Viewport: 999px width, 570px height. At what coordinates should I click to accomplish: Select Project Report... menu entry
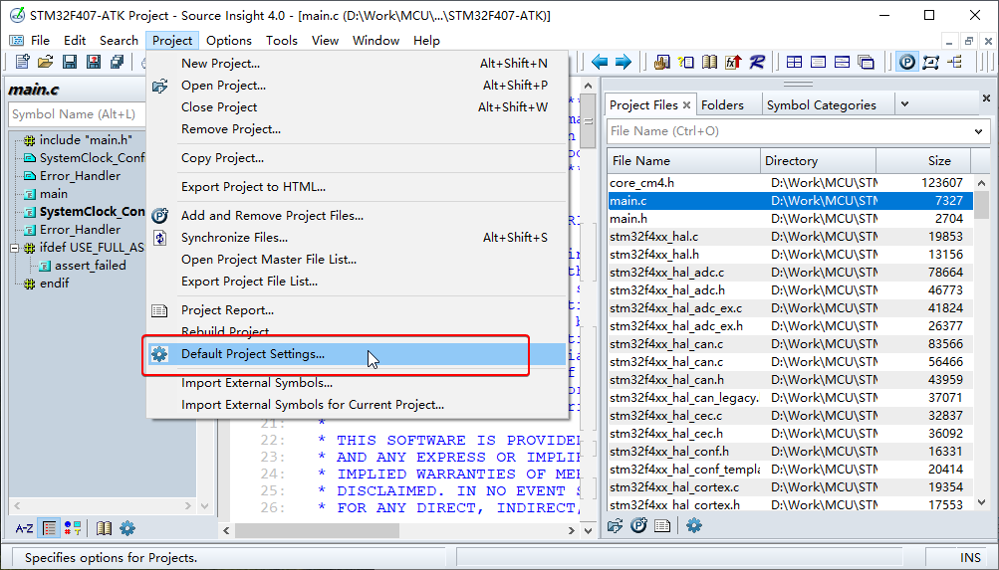tap(357, 310)
